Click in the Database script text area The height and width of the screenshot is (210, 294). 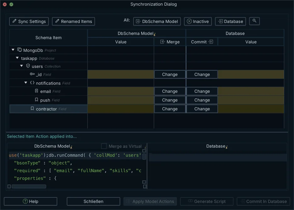(218, 170)
